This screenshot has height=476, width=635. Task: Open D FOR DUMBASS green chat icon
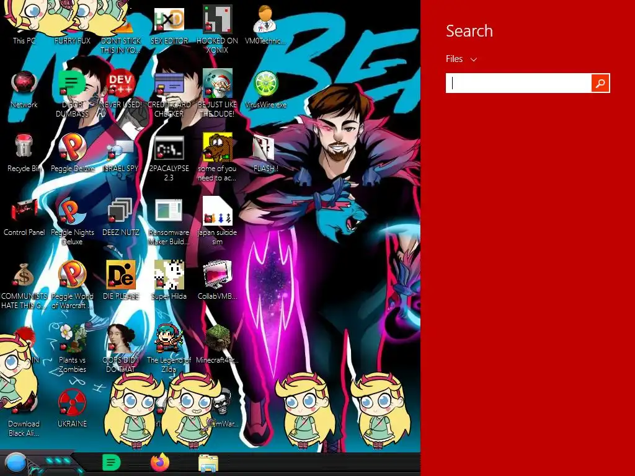click(72, 83)
